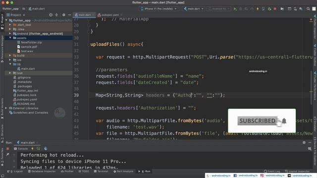Screen dimensions: 317x178
Task: Run the app with the green play icon
Action: coord(235,9)
